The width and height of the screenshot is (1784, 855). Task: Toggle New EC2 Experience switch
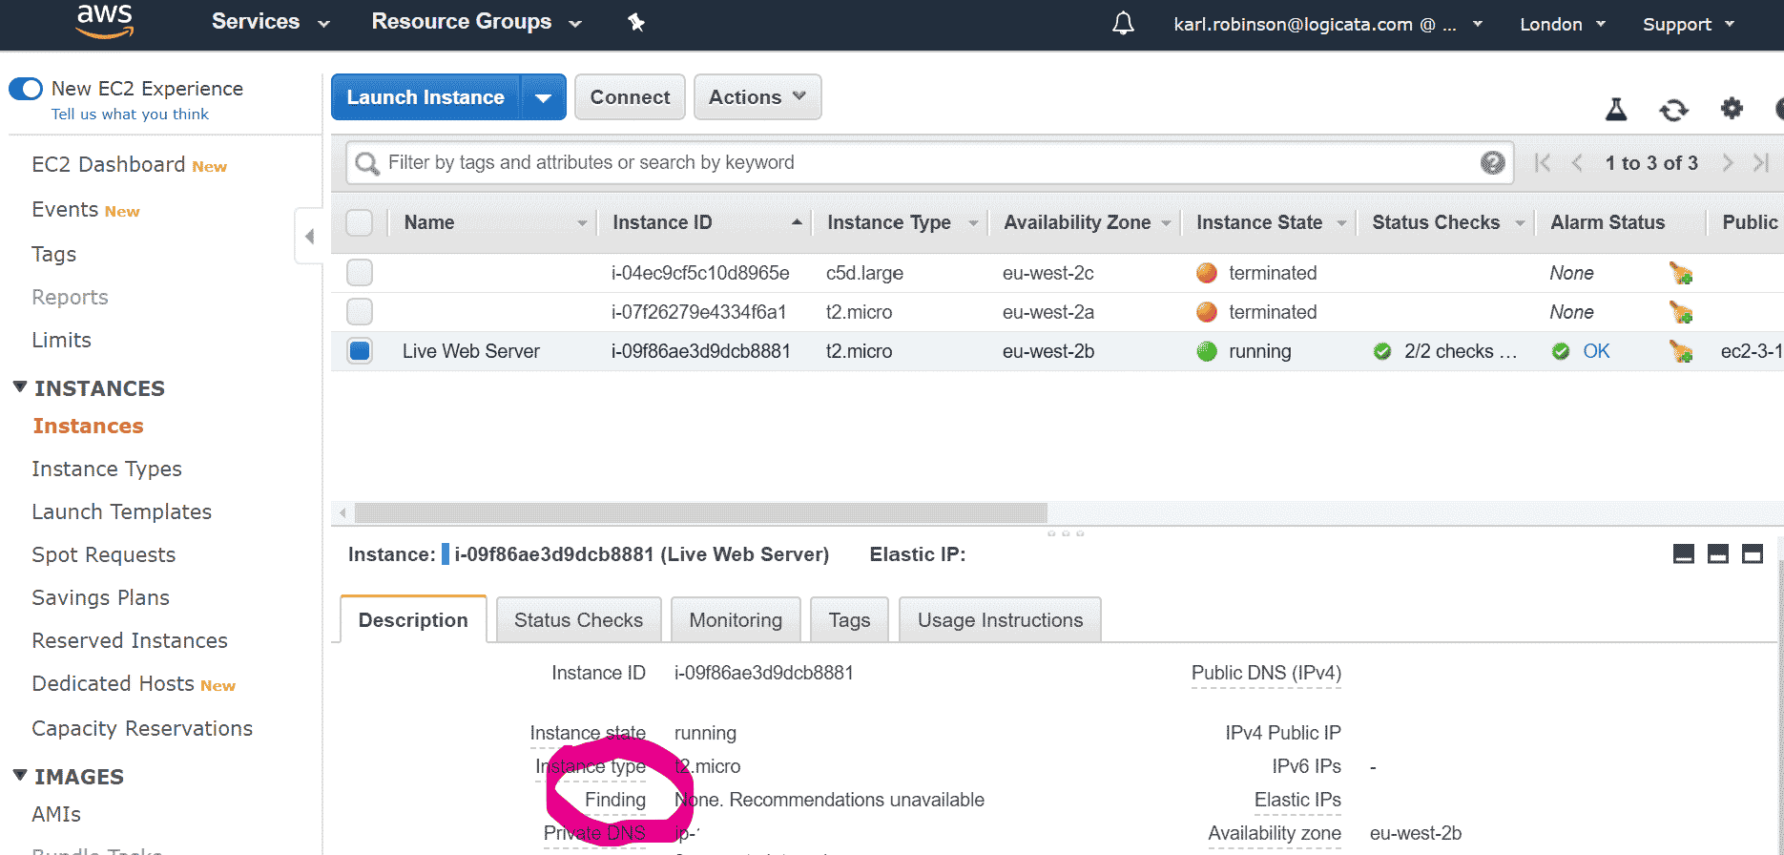(x=26, y=89)
